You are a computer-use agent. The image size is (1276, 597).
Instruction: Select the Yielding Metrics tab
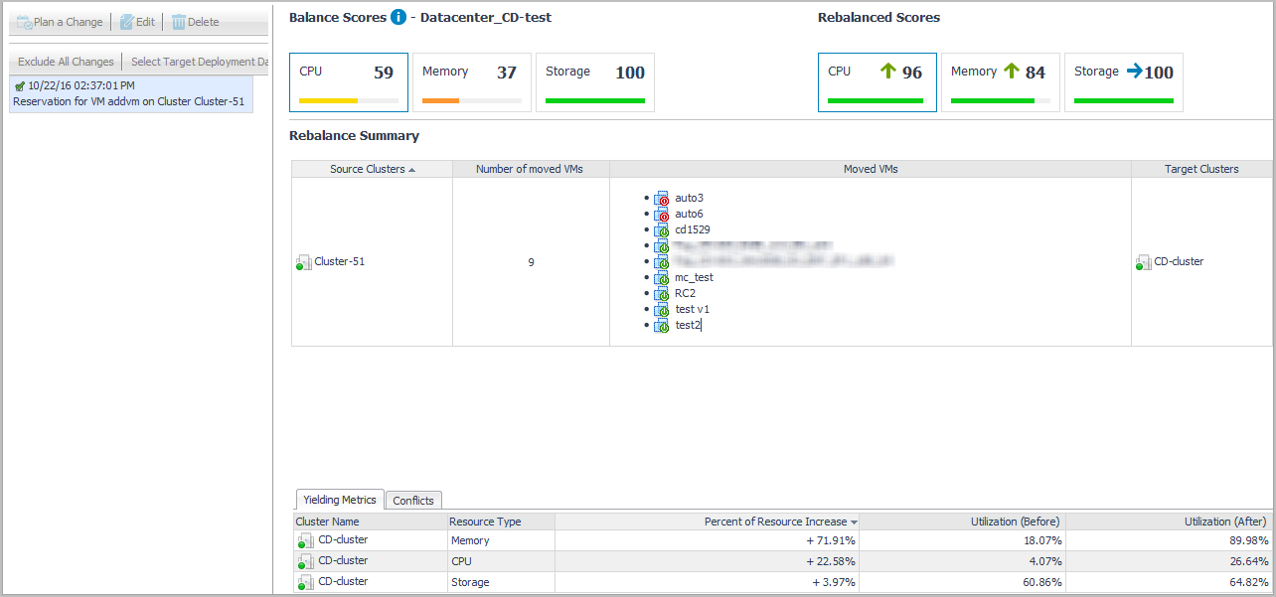[x=339, y=500]
